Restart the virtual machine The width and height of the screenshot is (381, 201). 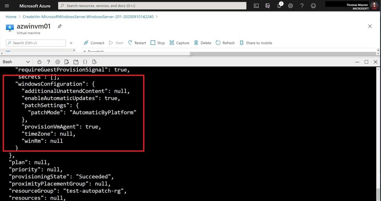pos(137,43)
